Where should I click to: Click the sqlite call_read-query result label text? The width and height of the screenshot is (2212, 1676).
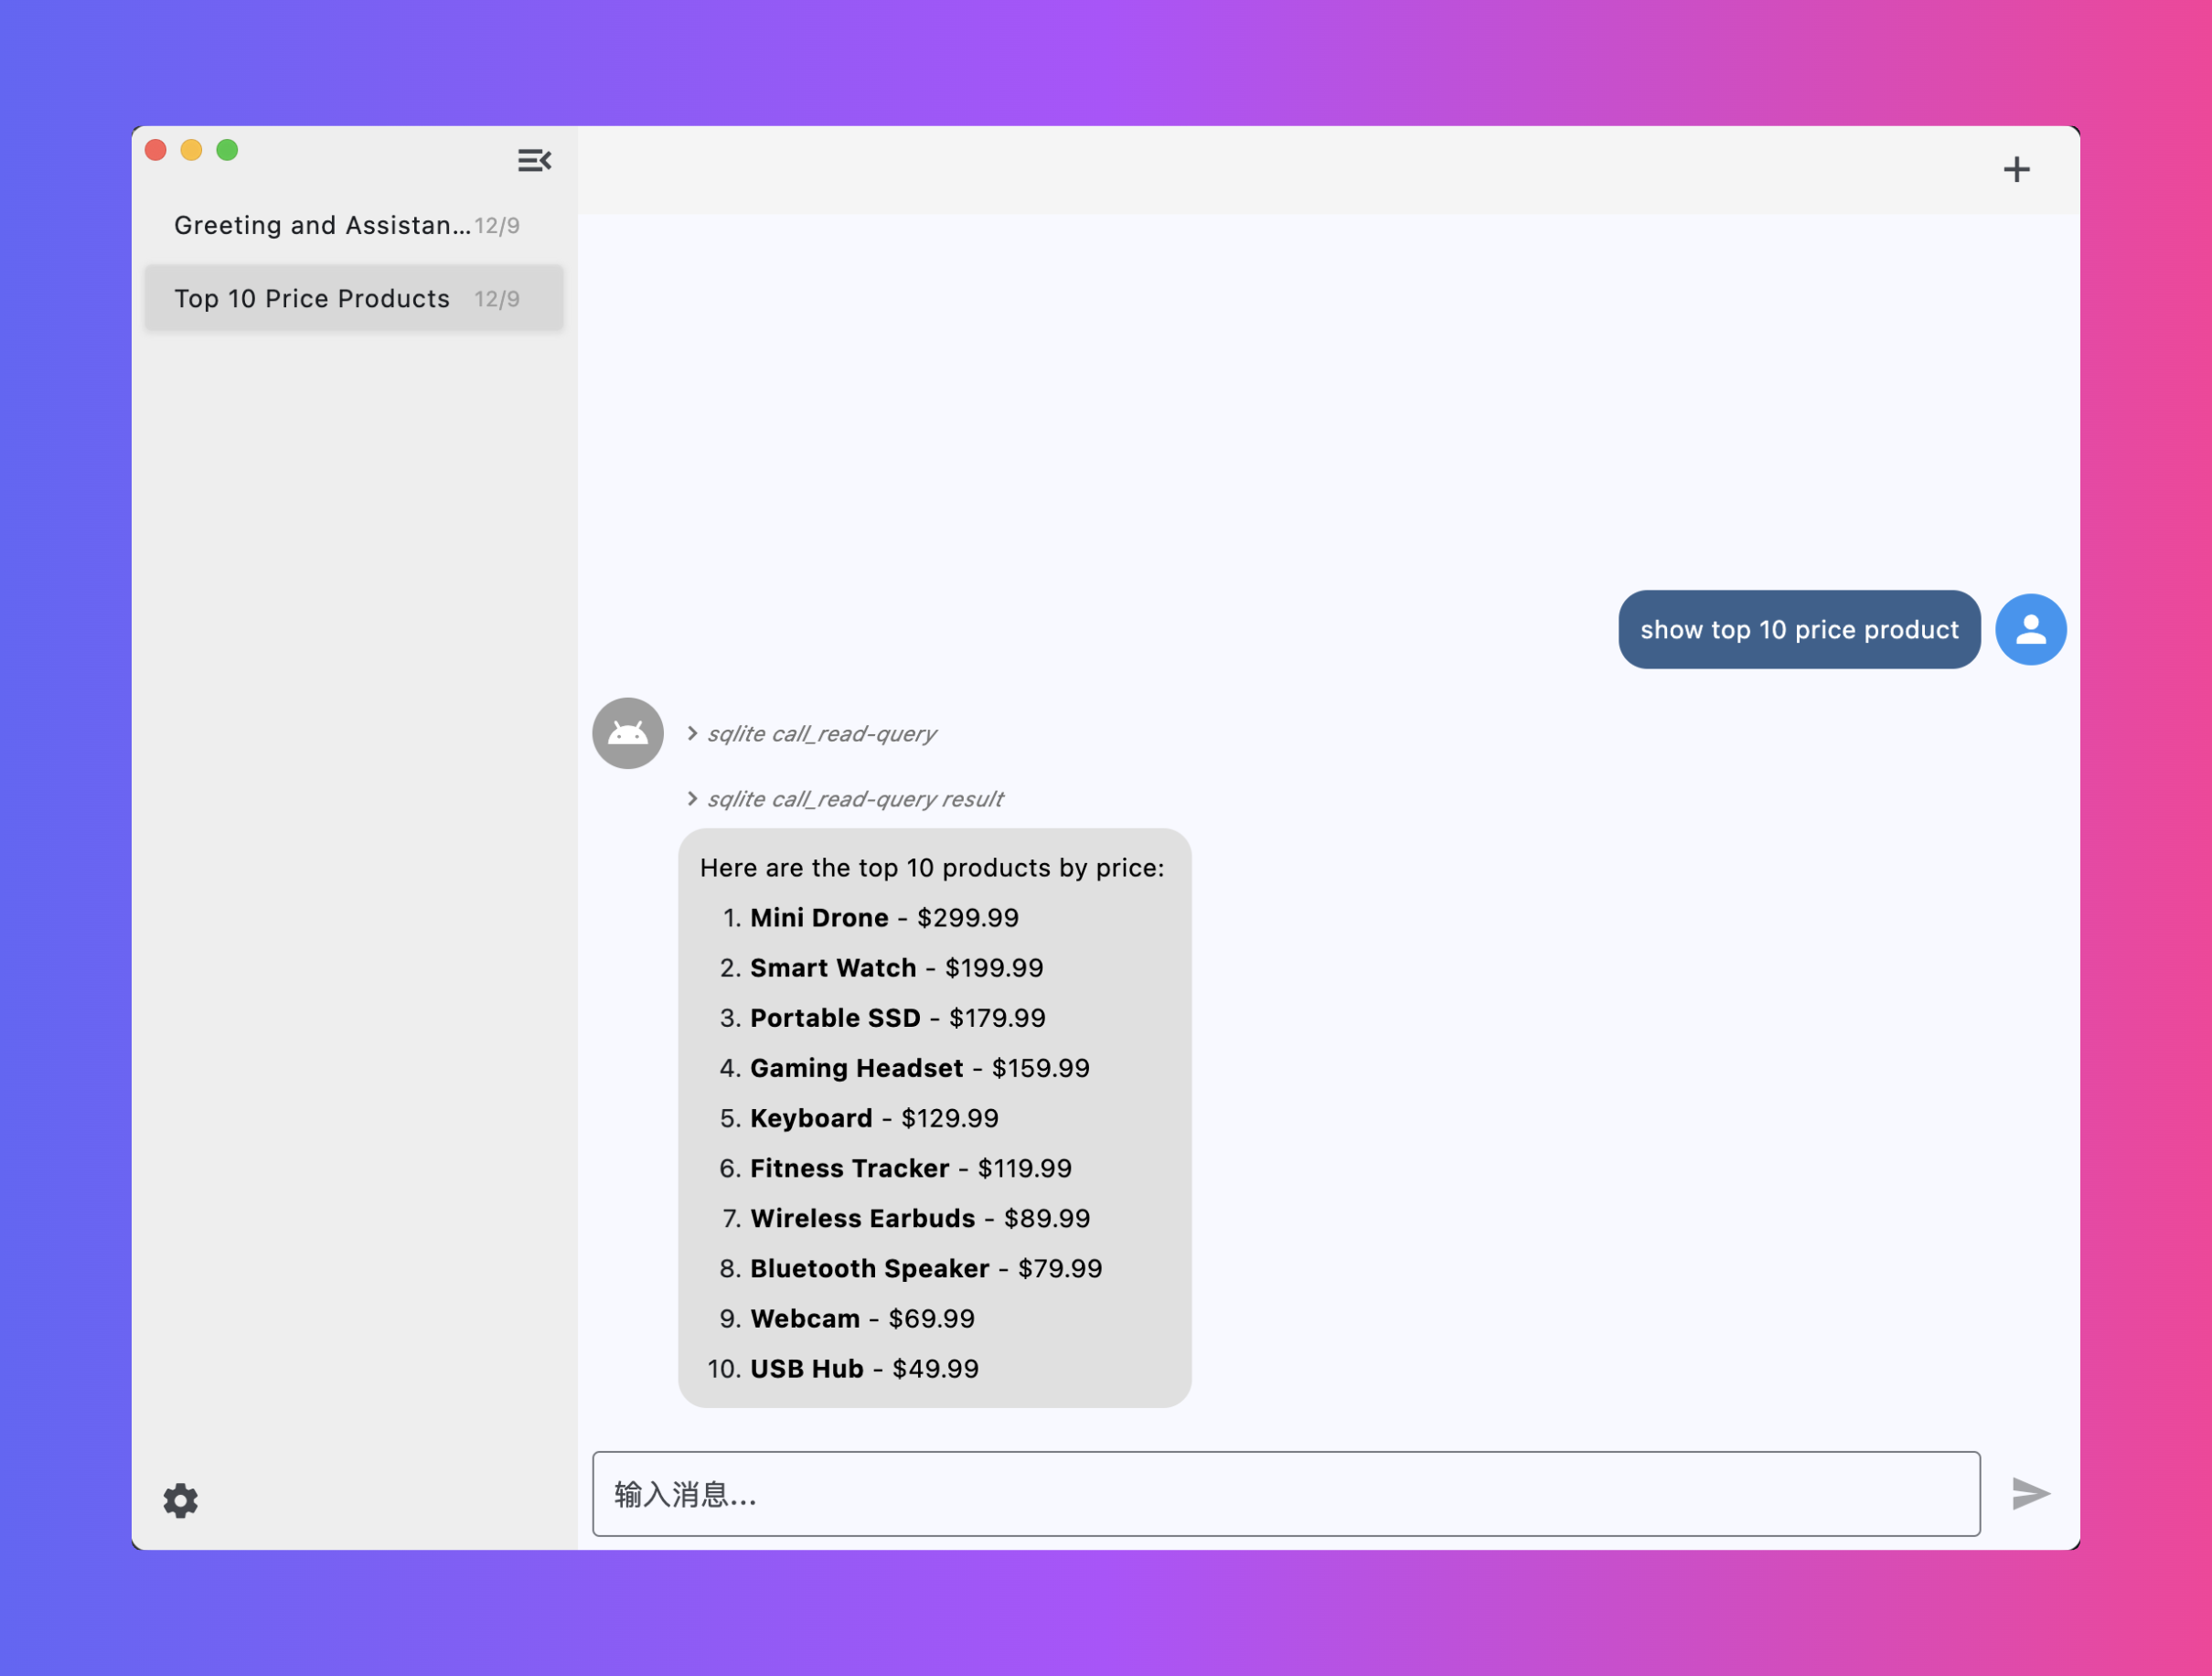coord(855,799)
